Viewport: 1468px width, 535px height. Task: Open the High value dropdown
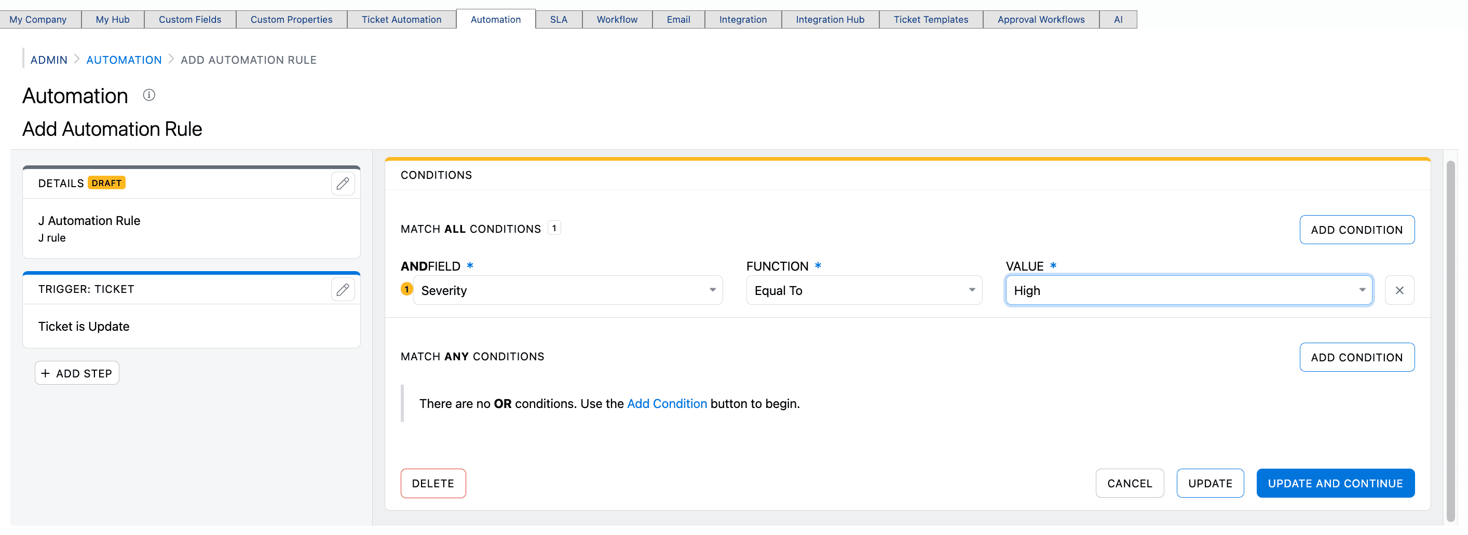(x=1189, y=290)
